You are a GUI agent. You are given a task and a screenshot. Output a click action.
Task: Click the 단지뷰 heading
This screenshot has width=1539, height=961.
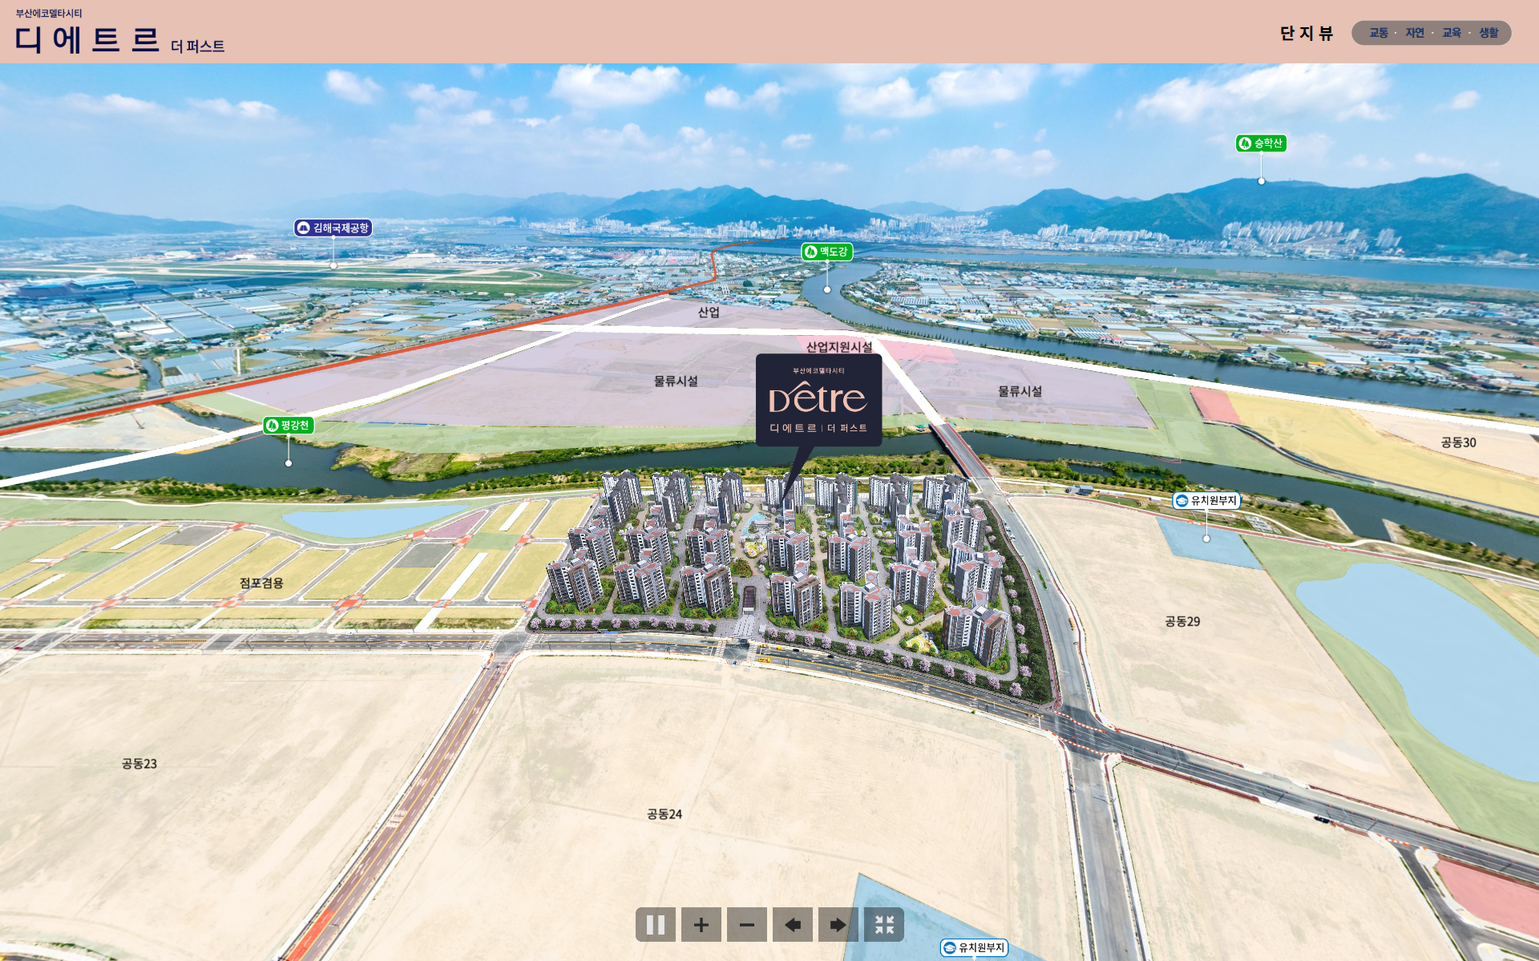pos(1306,33)
